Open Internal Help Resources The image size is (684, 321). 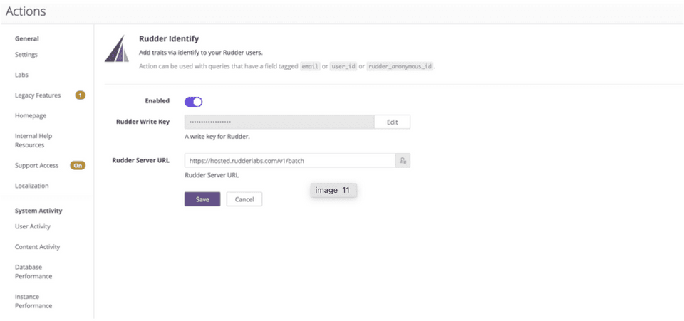(33, 140)
